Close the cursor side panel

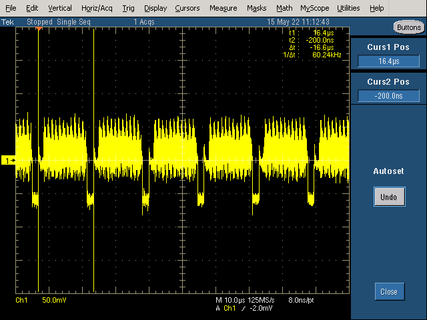coord(390,292)
